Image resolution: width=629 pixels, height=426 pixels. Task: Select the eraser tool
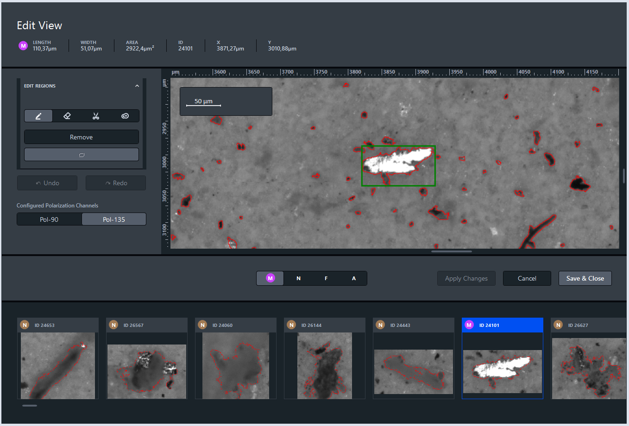pos(67,116)
